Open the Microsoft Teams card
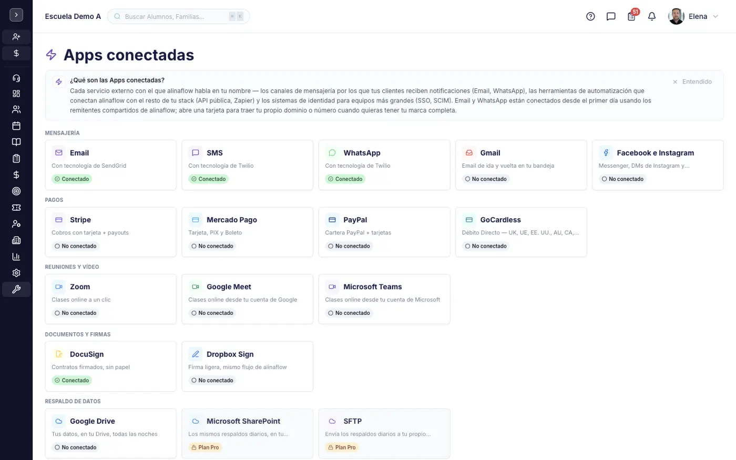This screenshot has height=460, width=736. (x=384, y=299)
